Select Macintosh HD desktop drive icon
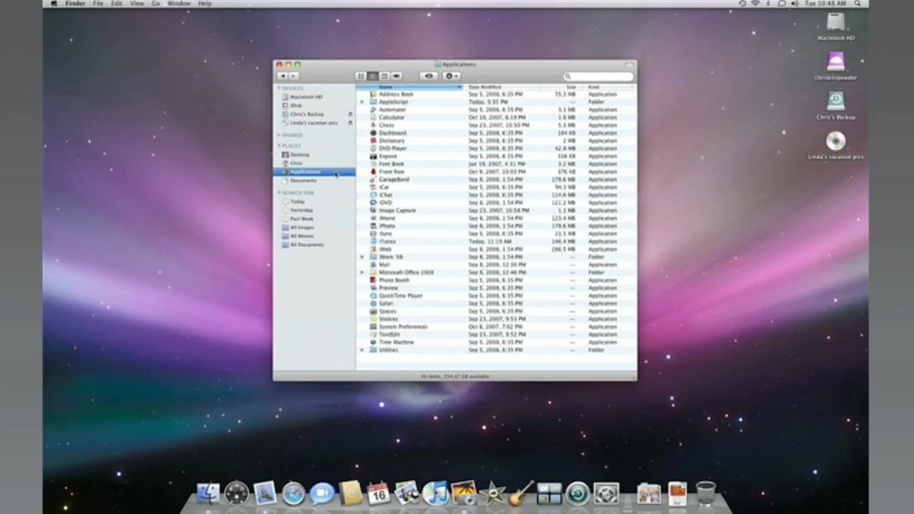 pos(835,22)
